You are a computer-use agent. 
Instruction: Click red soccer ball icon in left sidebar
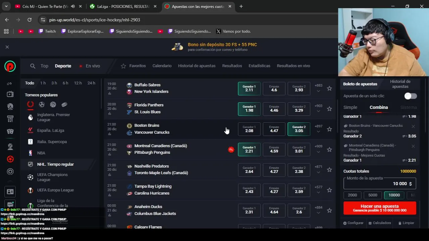tap(10, 159)
